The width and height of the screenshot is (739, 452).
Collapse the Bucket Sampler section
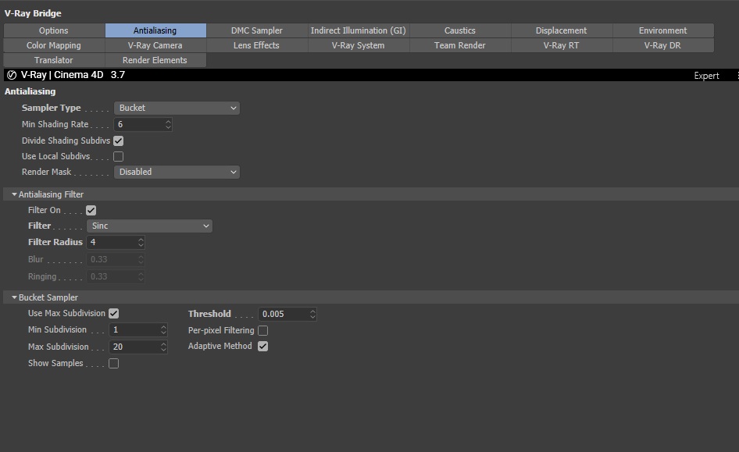pos(14,297)
